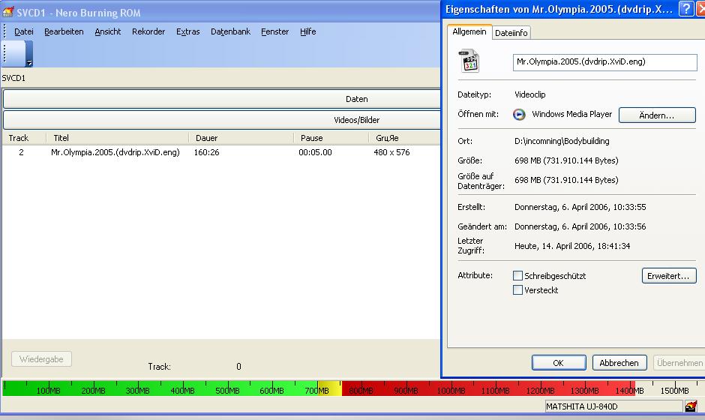Open the Extras menu
705x420 pixels.
point(187,31)
